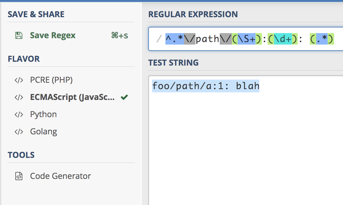The image size is (343, 205).
Task: Click the floppy disk save icon
Action: tap(19, 35)
